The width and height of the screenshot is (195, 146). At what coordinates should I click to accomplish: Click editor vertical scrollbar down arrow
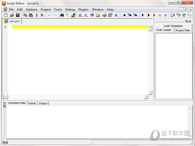point(150,92)
